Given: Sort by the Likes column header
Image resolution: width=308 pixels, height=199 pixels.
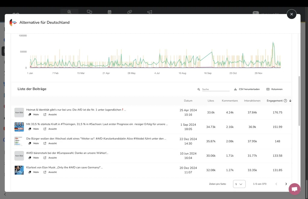Looking at the screenshot, I should (x=211, y=101).
